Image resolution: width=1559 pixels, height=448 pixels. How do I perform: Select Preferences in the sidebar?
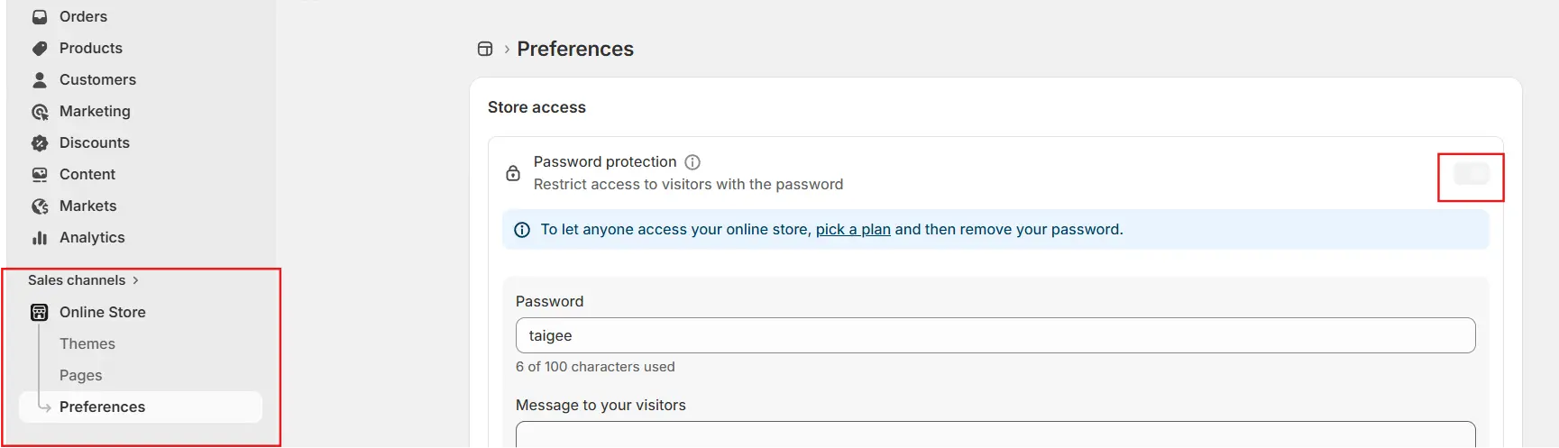click(x=103, y=407)
